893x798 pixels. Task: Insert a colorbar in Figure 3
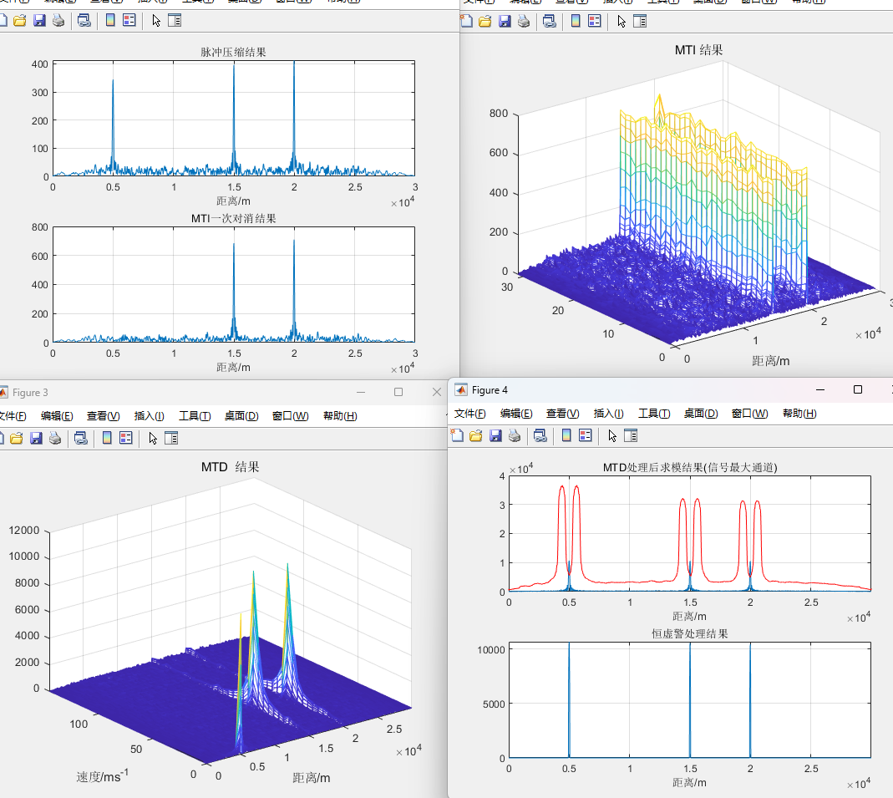107,438
